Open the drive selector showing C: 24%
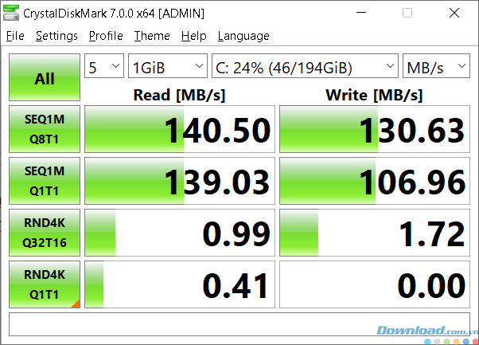Screen dimensions: 479x345 [x=305, y=66]
